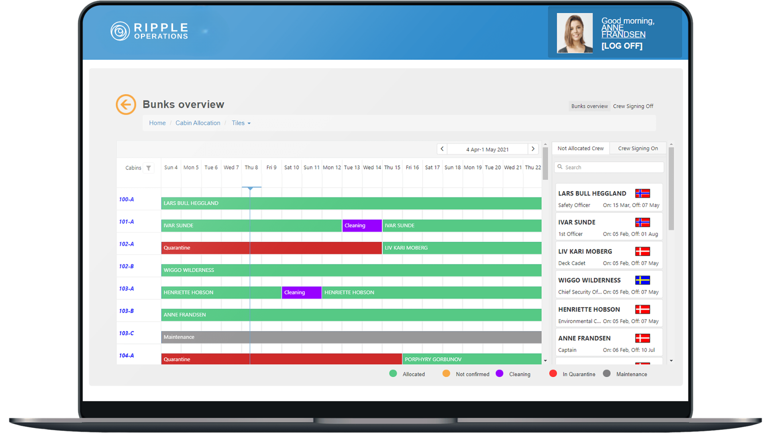Click Norwegian flag on Lars Bull Heggland card

pyautogui.click(x=642, y=194)
